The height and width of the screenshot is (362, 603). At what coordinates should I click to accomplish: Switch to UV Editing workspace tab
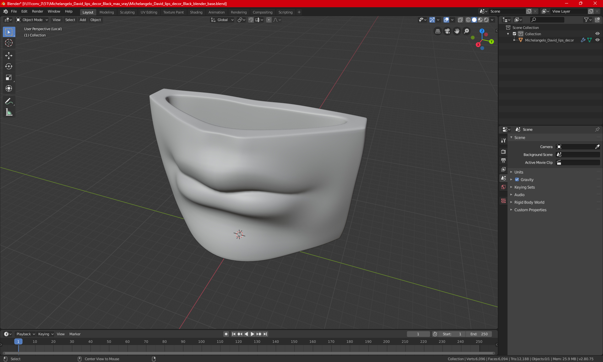tap(149, 12)
